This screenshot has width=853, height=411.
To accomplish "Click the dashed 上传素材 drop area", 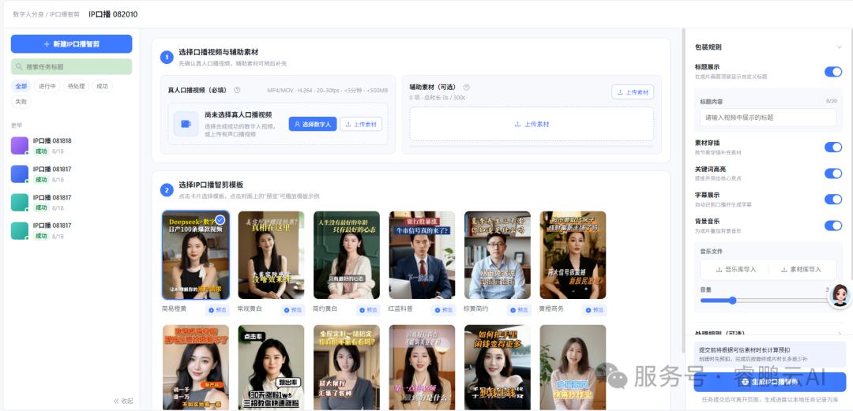I will 532,124.
